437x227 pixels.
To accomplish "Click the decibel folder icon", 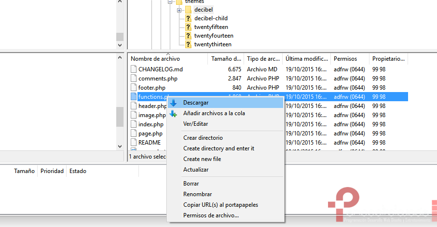I will pyautogui.click(x=188, y=10).
